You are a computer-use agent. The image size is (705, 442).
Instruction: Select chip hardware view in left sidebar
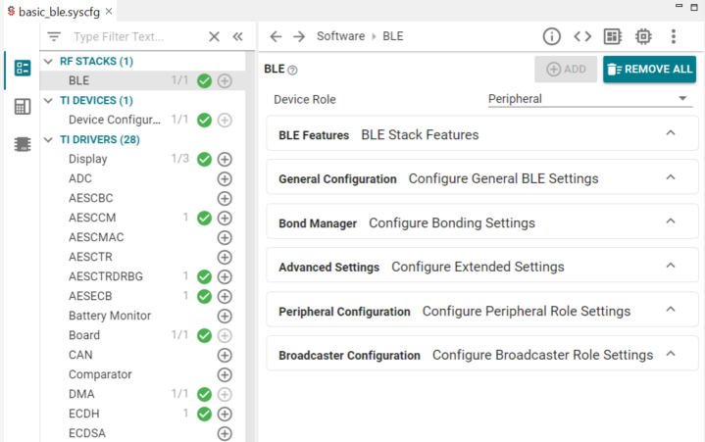(x=23, y=144)
